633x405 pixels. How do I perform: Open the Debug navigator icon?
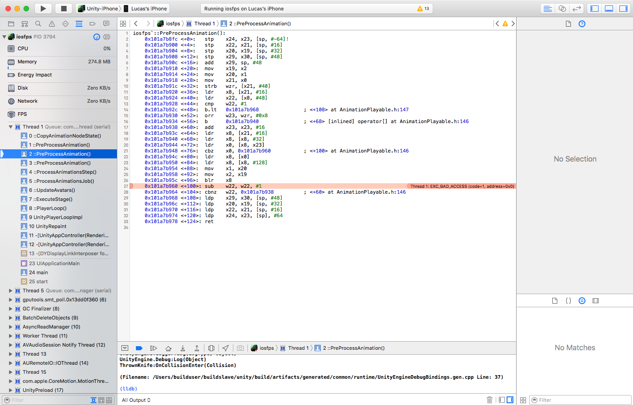(x=79, y=24)
